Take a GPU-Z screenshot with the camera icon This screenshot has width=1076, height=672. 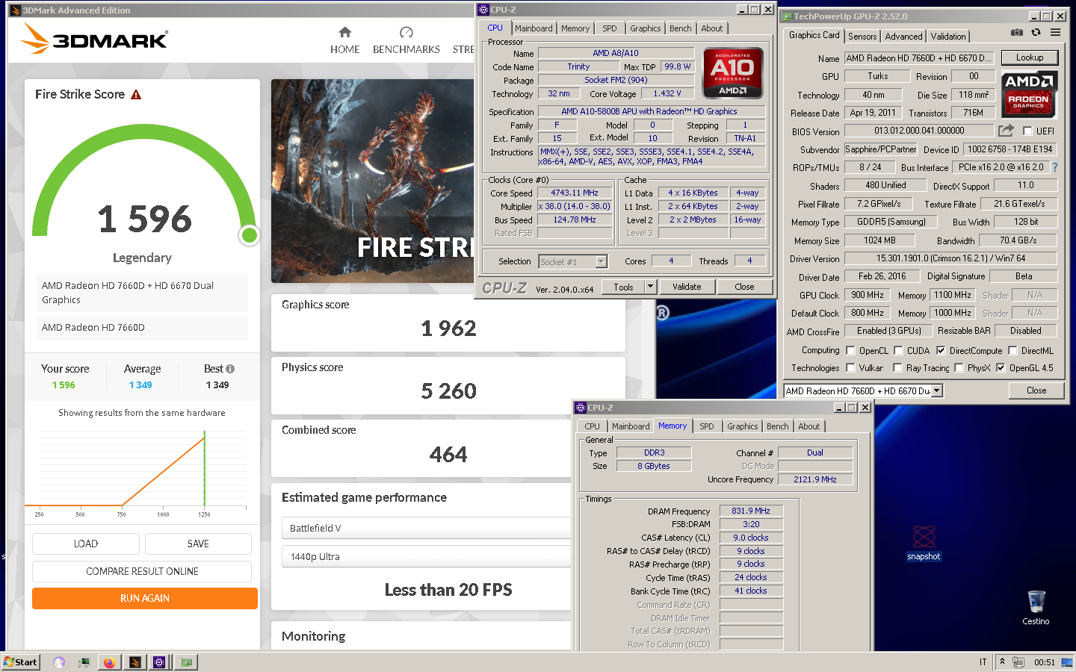(1017, 33)
